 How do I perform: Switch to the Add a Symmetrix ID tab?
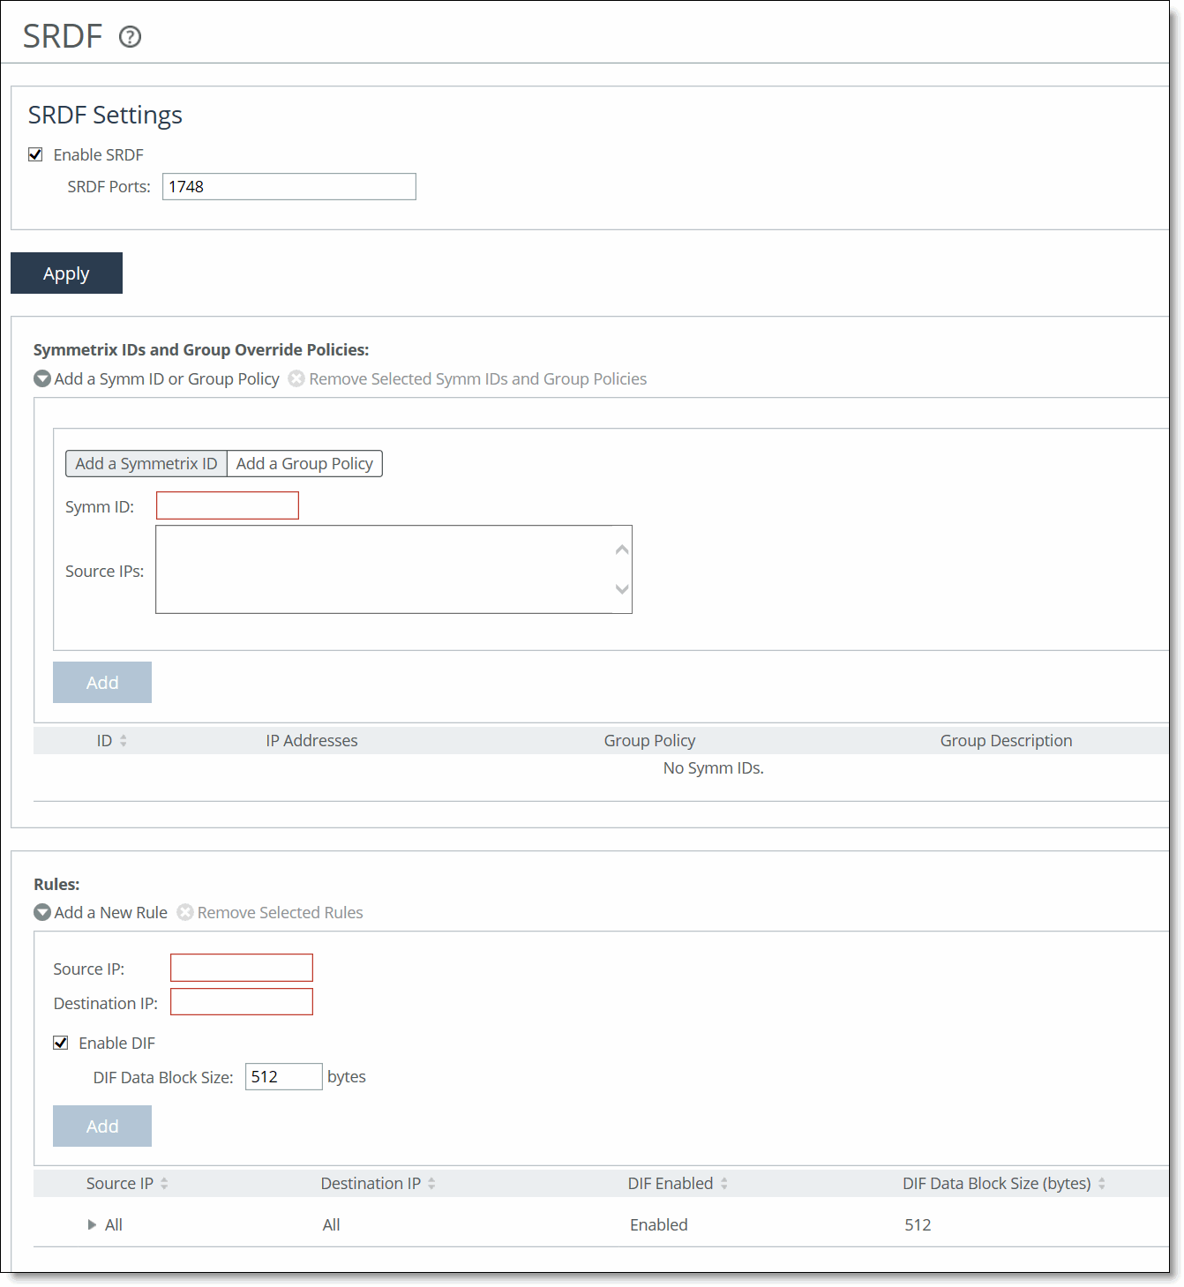tap(146, 463)
